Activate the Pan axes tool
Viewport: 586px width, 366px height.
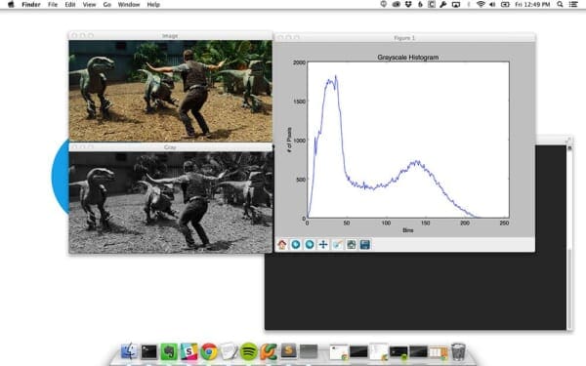[x=323, y=245]
